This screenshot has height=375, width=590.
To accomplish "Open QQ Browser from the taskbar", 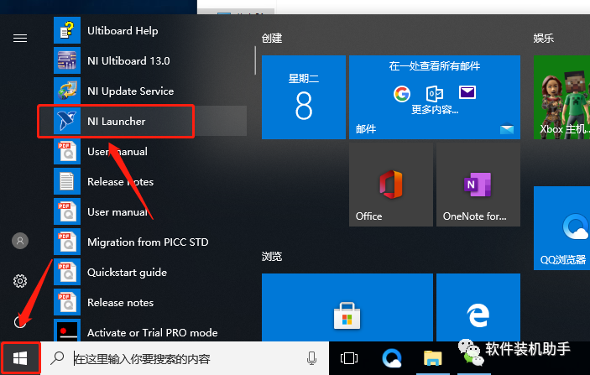I will click(392, 358).
